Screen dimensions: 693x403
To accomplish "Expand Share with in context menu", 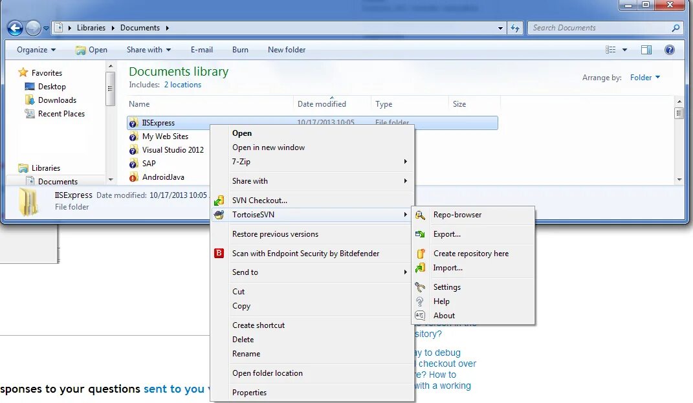I will pos(312,181).
